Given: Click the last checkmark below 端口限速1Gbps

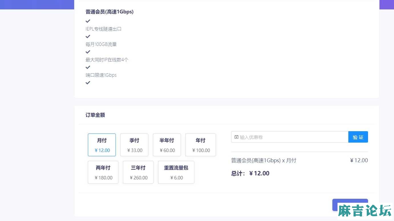Looking at the screenshot, I should pos(88,83).
